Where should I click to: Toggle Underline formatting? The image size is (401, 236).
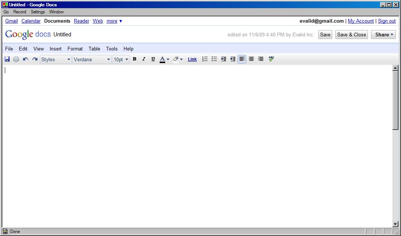click(x=153, y=59)
